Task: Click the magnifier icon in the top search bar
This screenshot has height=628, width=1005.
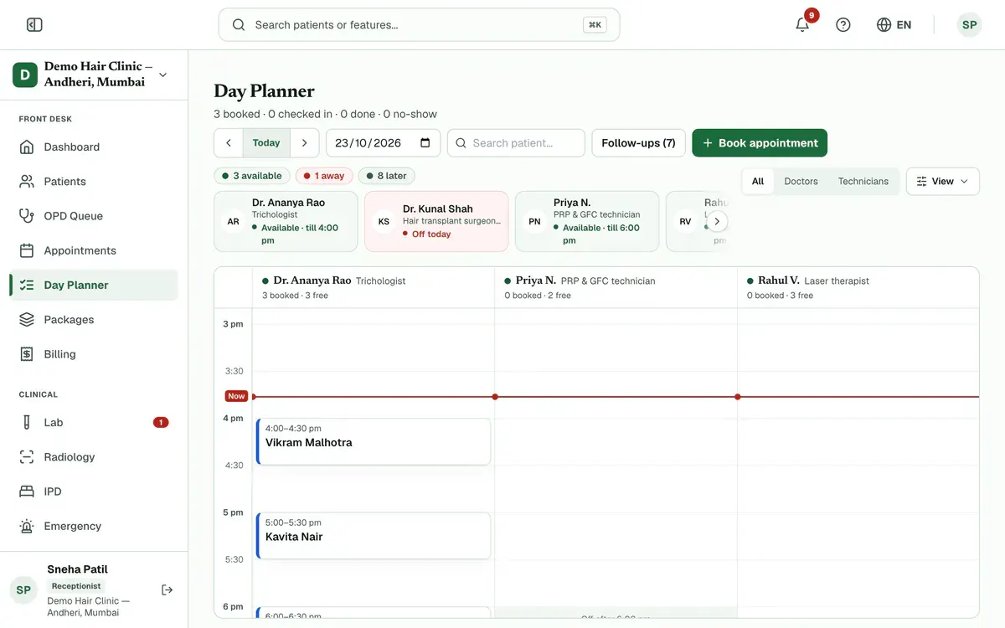Action: (239, 25)
